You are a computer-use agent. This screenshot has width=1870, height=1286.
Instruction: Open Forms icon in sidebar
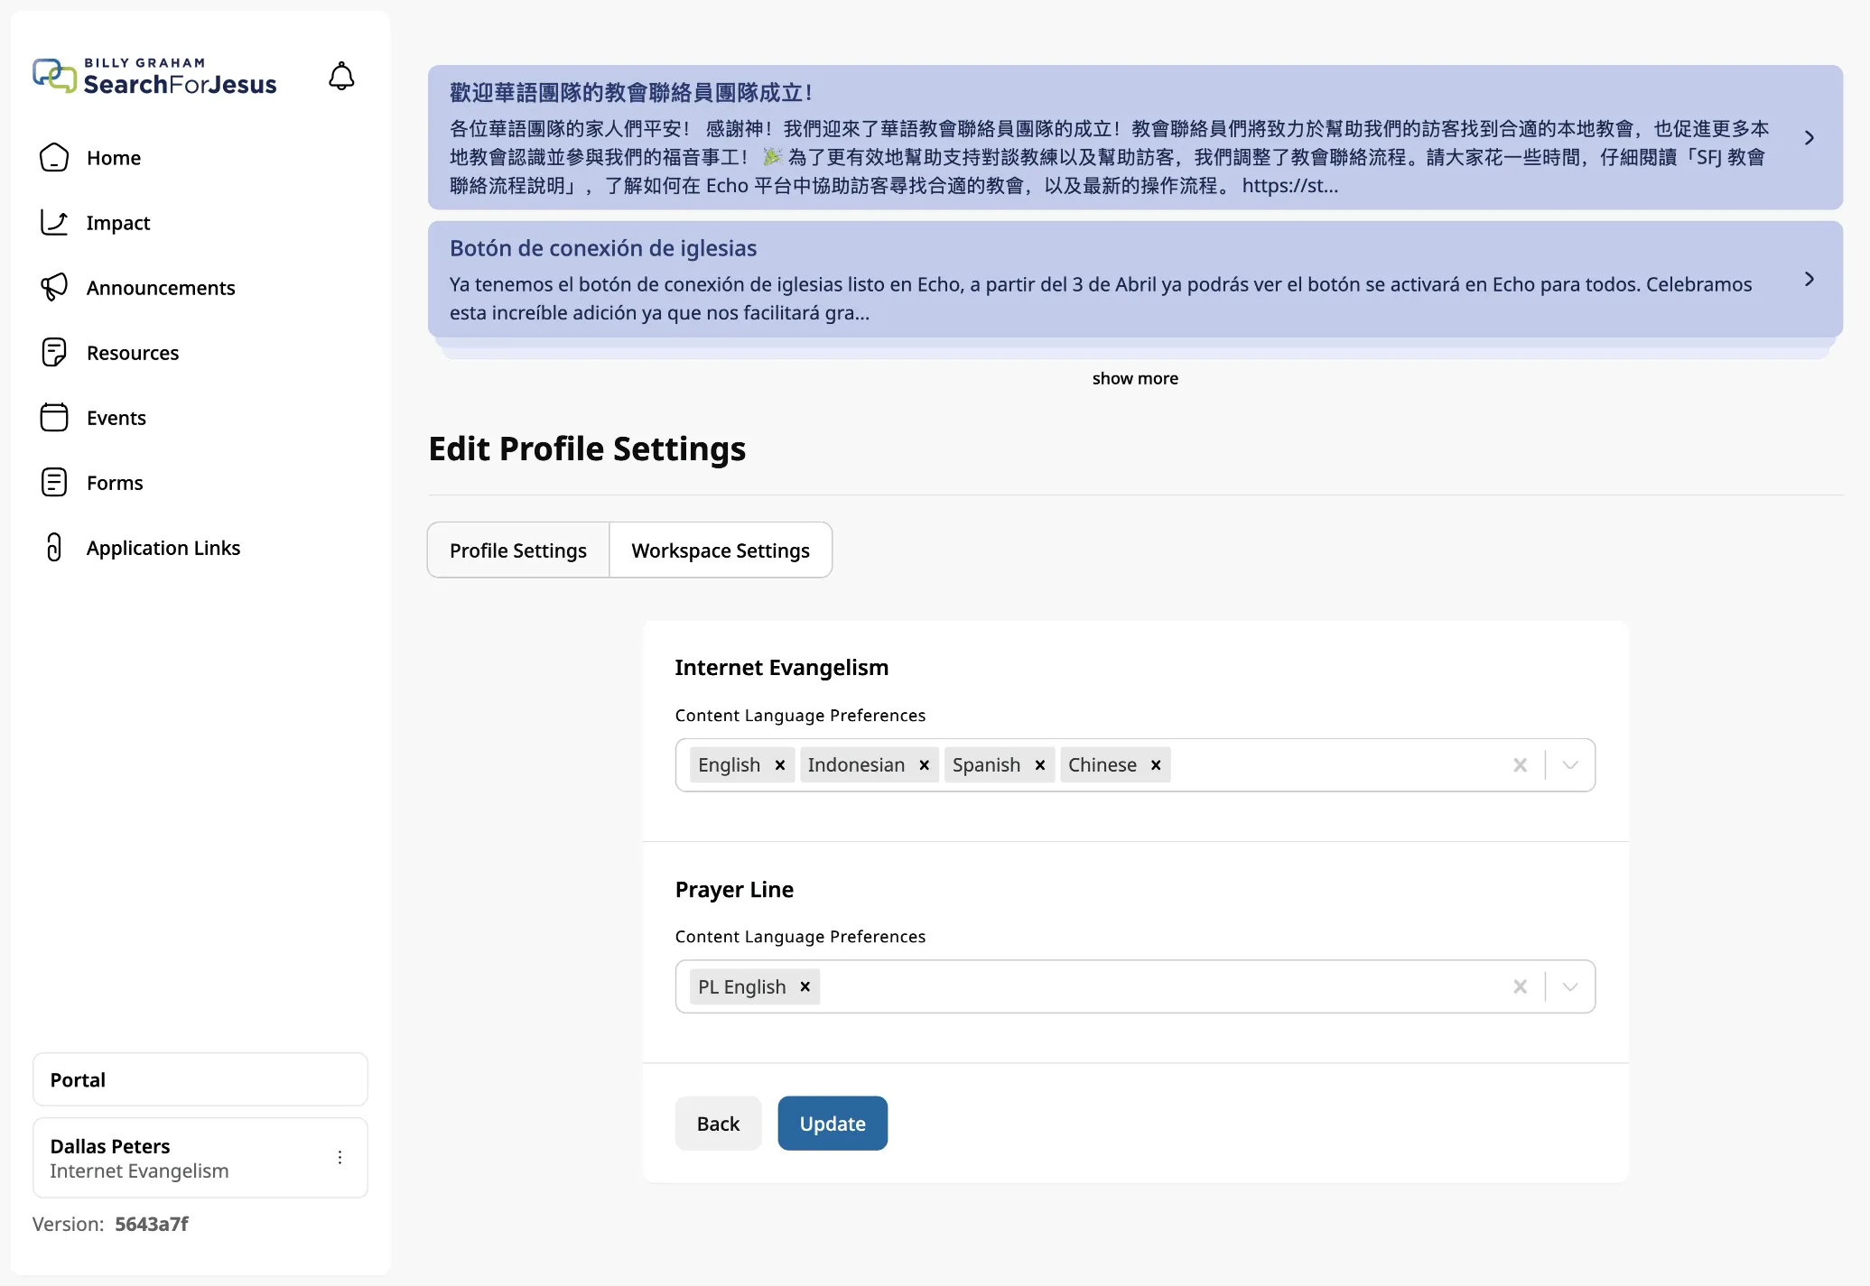[x=54, y=483]
